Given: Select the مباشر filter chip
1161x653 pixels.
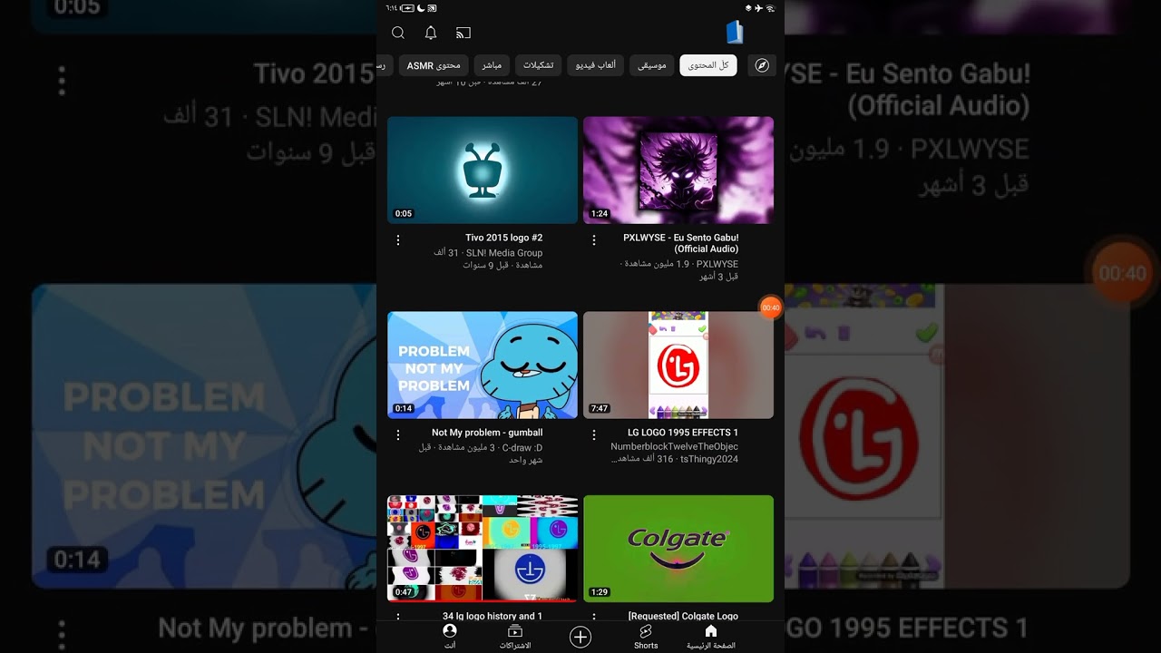Looking at the screenshot, I should 492,65.
